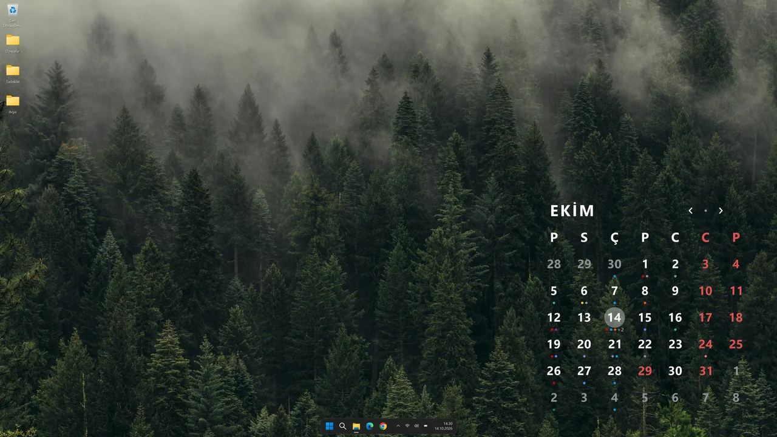Viewport: 777px width, 437px height.
Task: Select greyed September 28 date
Action: coord(554,264)
